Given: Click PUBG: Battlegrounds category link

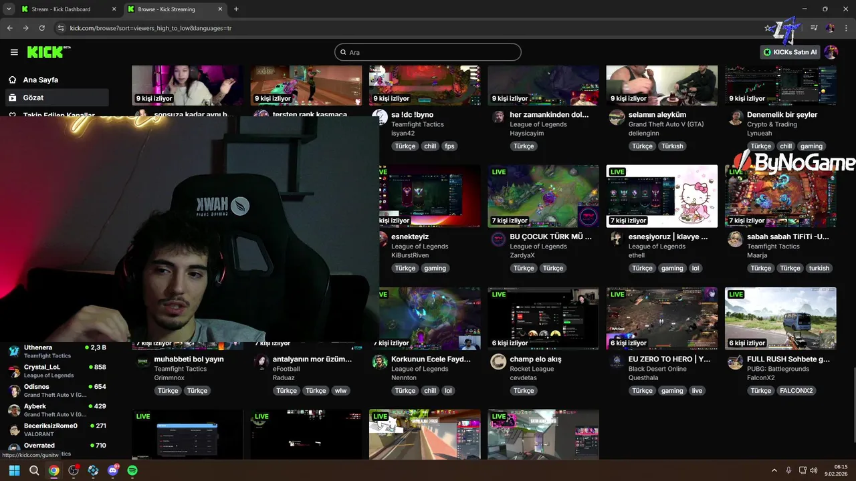Looking at the screenshot, I should click(x=778, y=369).
